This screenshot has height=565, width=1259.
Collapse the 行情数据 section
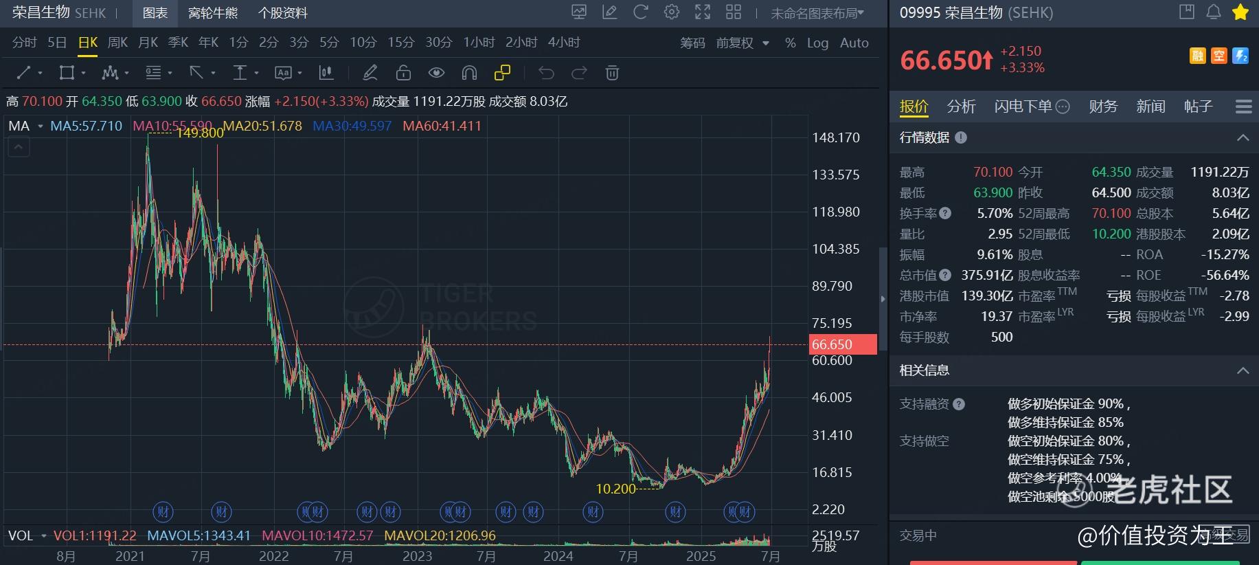pos(1243,137)
